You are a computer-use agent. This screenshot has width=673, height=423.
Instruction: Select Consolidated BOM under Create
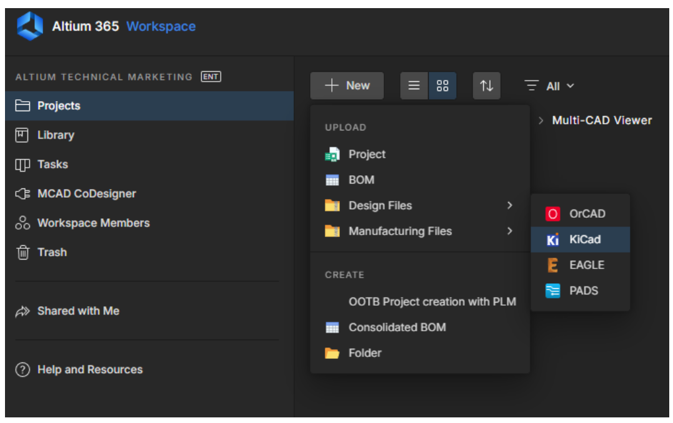click(397, 328)
